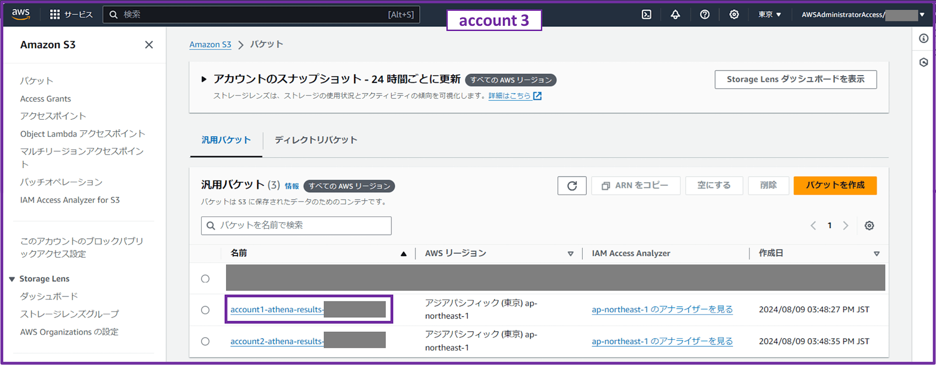The width and height of the screenshot is (936, 365).
Task: Click すべての AWS リージョン badge by 汎用バケット
Action: coord(349,186)
